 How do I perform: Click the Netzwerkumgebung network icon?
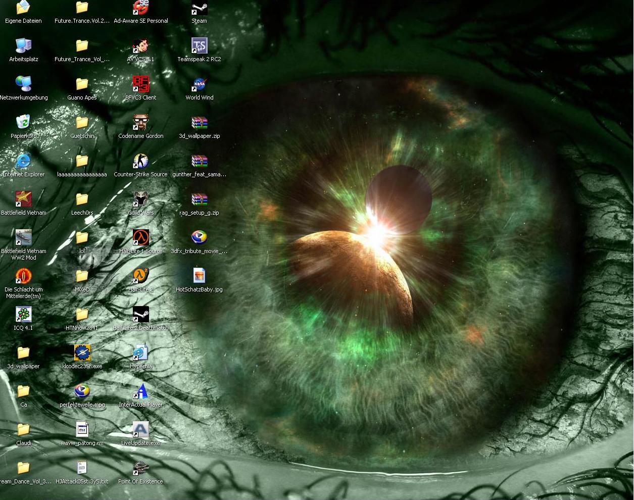[23, 84]
